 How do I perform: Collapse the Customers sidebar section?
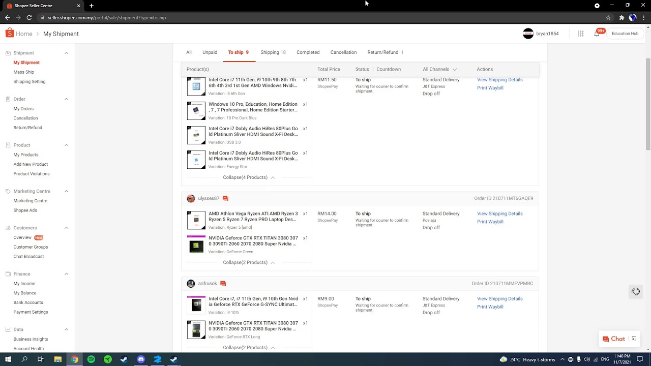tap(66, 228)
